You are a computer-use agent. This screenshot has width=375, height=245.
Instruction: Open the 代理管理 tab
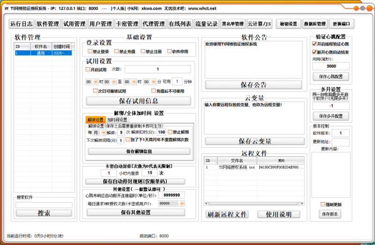[x=154, y=24]
